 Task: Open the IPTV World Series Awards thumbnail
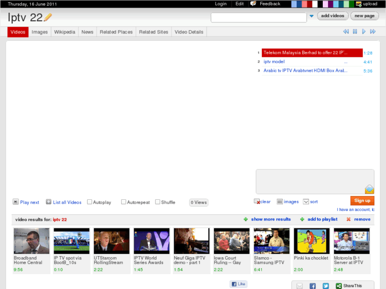click(x=152, y=241)
